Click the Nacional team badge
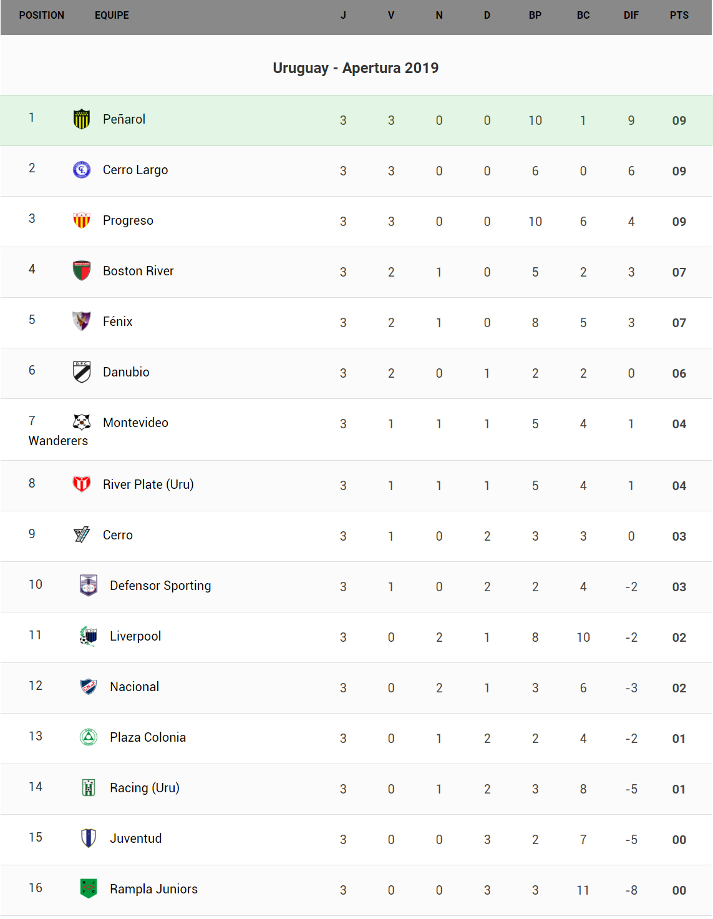 coord(89,686)
